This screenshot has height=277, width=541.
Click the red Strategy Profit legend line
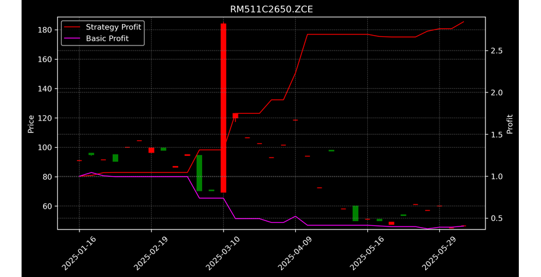pos(71,27)
